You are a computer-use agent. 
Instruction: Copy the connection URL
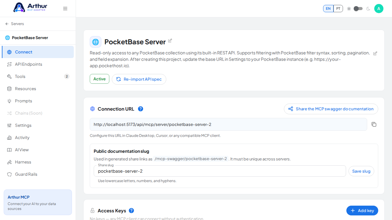tap(374, 124)
